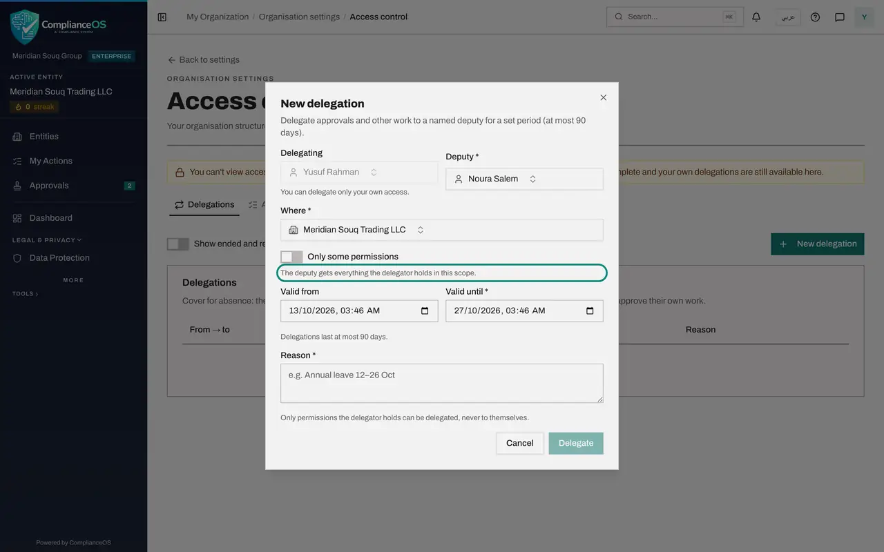Click the Approvals count badge 2
This screenshot has height=552, width=884.
[129, 186]
